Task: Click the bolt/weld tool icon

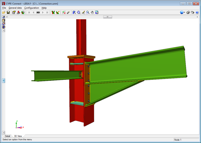Action: [x=68, y=13]
